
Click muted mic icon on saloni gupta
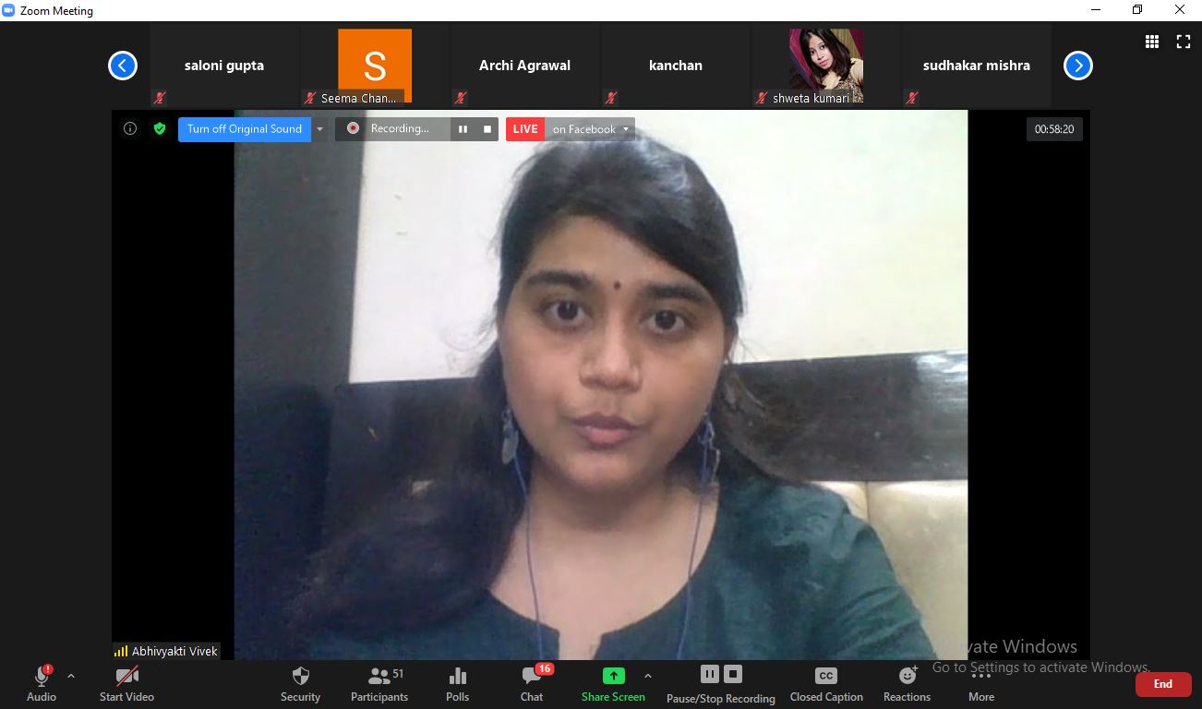(160, 98)
